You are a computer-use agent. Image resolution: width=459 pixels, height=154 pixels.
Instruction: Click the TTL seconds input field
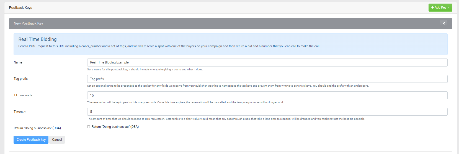pos(267,95)
